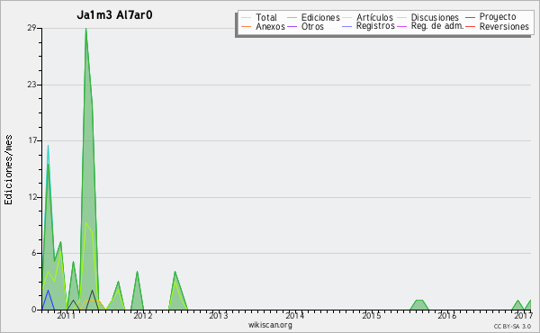Select the 'Discusiones' legend label
This screenshot has width=540, height=333.
coord(435,17)
